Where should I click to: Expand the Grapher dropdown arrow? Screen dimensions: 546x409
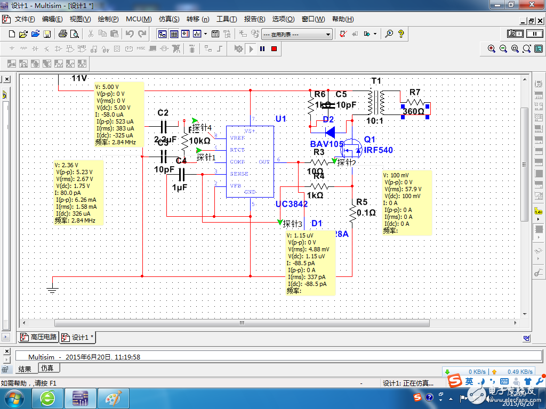[x=205, y=34]
